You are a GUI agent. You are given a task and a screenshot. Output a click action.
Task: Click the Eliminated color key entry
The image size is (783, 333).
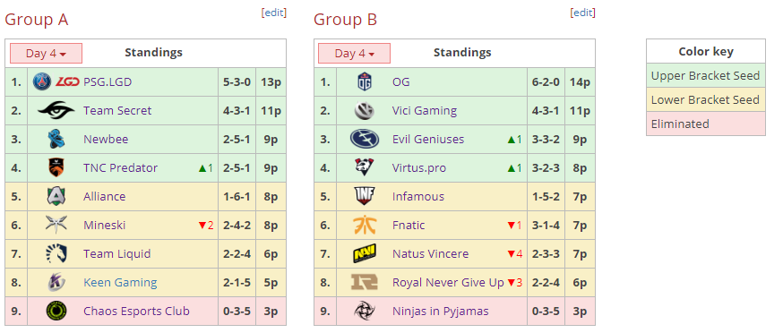(x=706, y=124)
